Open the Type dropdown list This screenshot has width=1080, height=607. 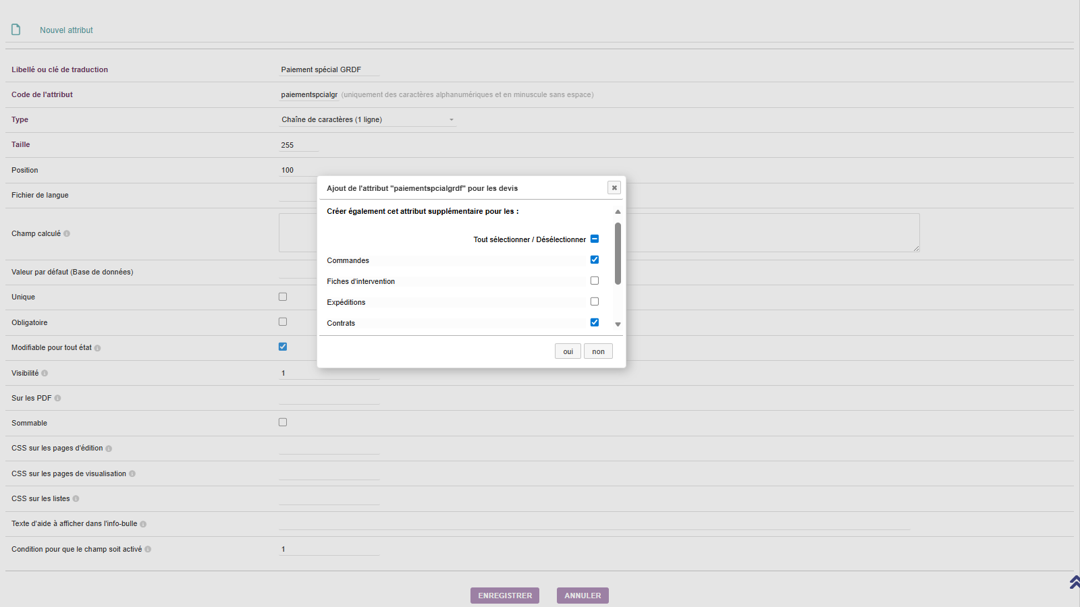368,120
